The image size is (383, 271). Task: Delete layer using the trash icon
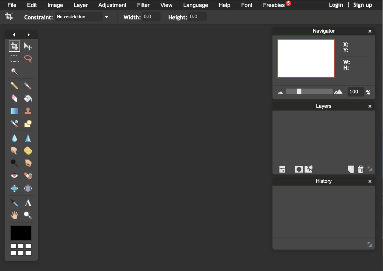click(360, 169)
